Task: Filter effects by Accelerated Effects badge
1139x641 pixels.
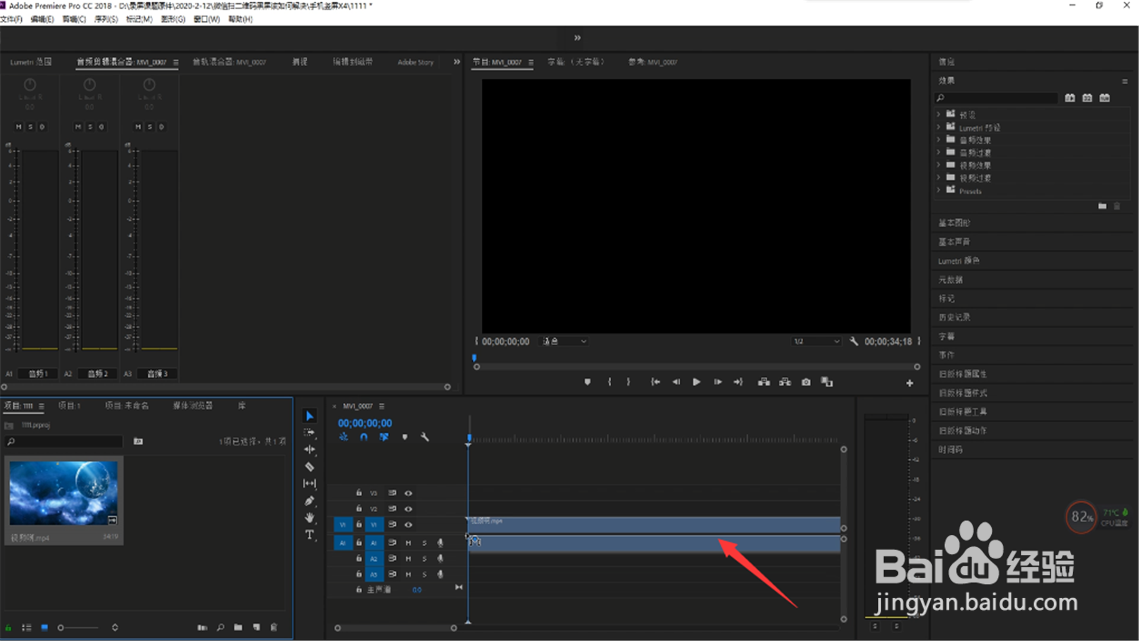Action: [x=1070, y=98]
